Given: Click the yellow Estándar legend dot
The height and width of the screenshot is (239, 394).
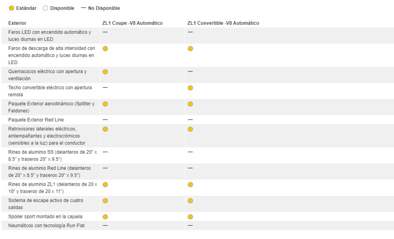Looking at the screenshot, I should (x=11, y=8).
